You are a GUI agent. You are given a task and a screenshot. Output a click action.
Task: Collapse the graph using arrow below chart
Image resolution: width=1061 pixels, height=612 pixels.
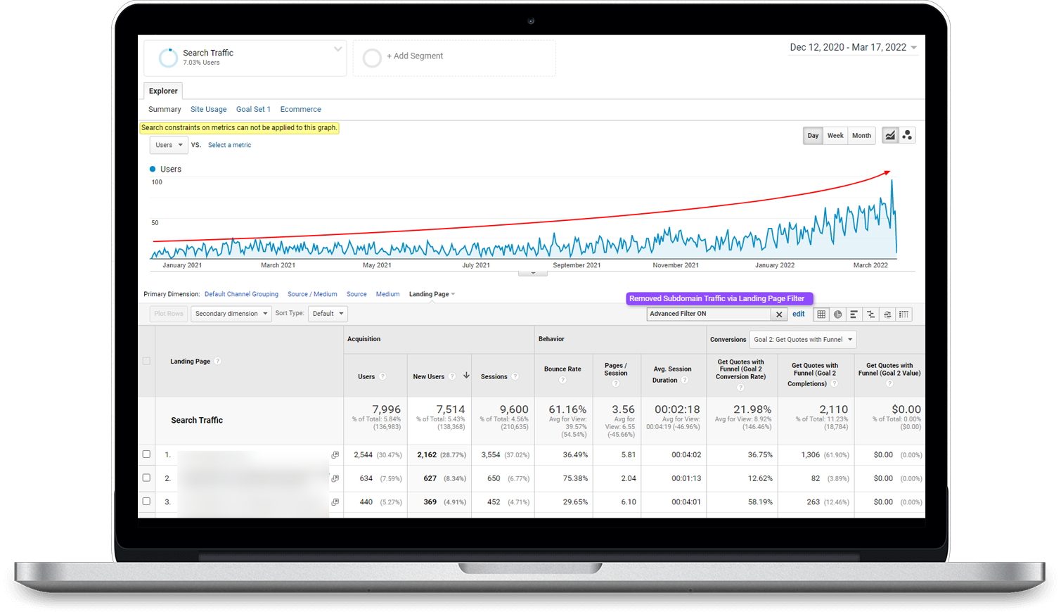[x=533, y=273]
